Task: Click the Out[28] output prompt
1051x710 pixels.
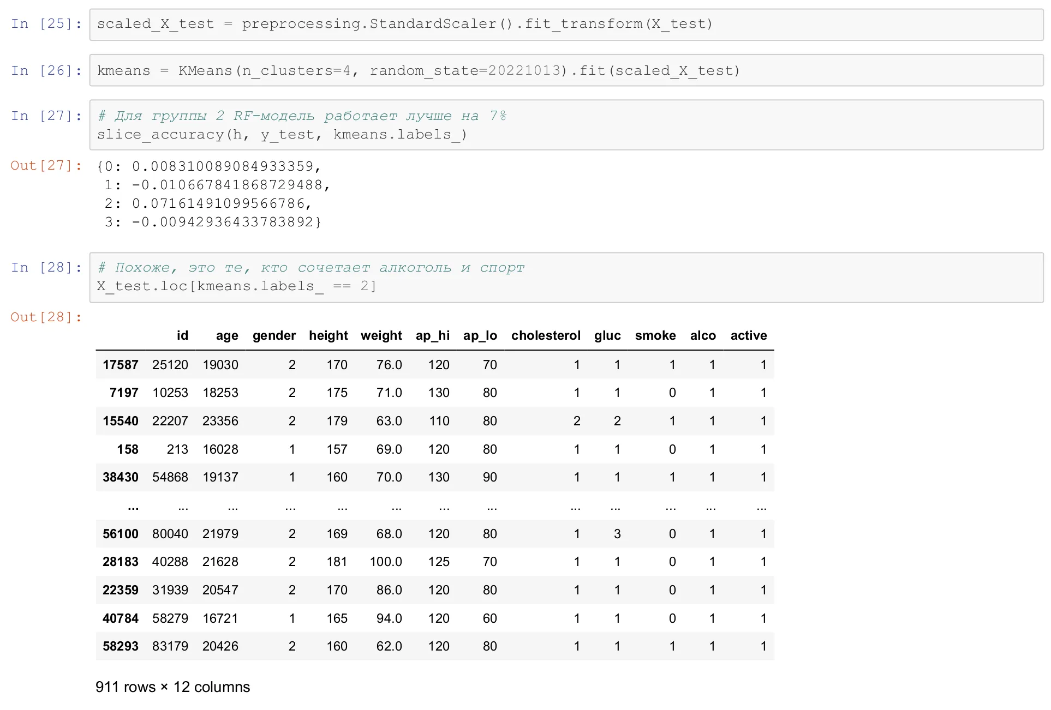Action: pyautogui.click(x=46, y=317)
